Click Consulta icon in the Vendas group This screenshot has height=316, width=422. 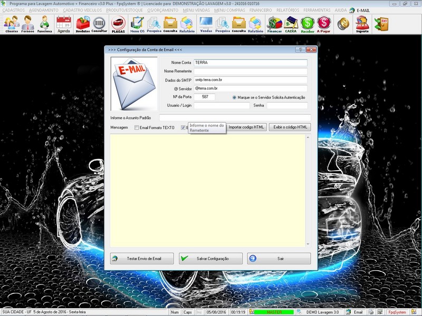pyautogui.click(x=239, y=24)
